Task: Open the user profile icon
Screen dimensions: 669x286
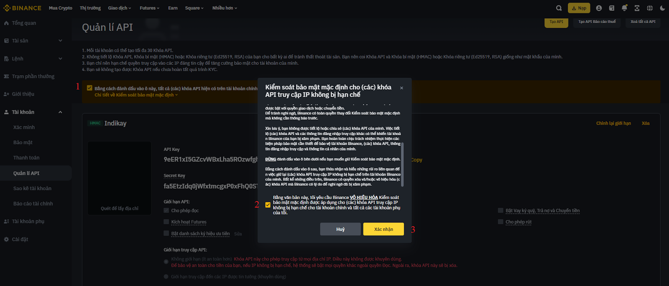Action: [599, 8]
